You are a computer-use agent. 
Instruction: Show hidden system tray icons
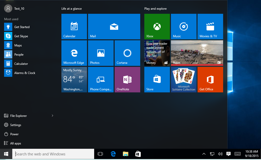pyautogui.click(x=204, y=154)
